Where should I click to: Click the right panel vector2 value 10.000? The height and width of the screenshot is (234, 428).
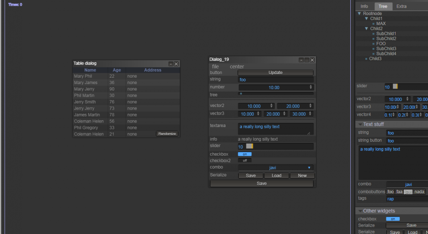tap(397, 99)
